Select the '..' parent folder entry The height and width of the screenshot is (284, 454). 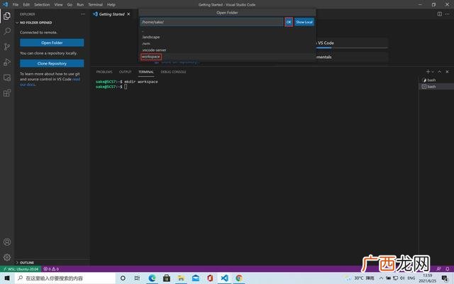227,31
